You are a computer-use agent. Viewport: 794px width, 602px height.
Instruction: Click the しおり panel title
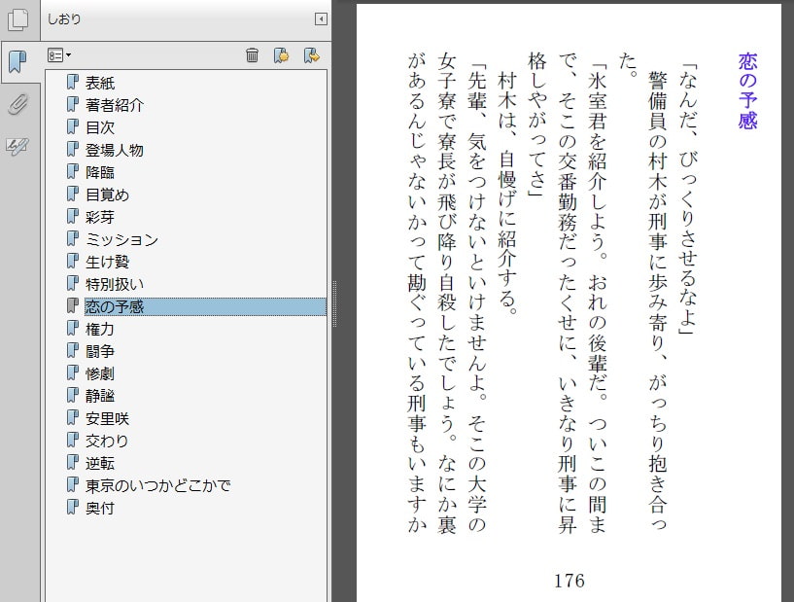tap(64, 19)
